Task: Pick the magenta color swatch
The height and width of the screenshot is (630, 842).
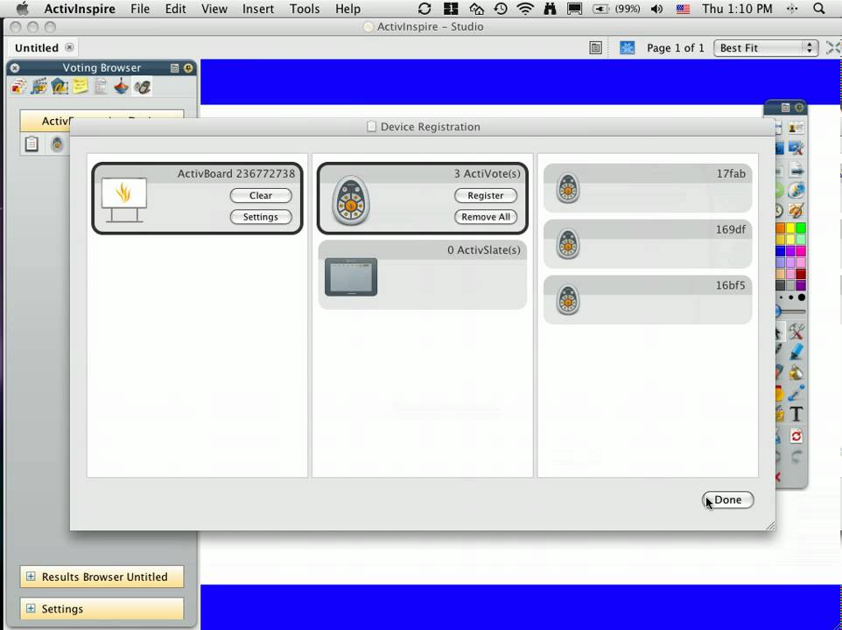Action: click(x=801, y=251)
